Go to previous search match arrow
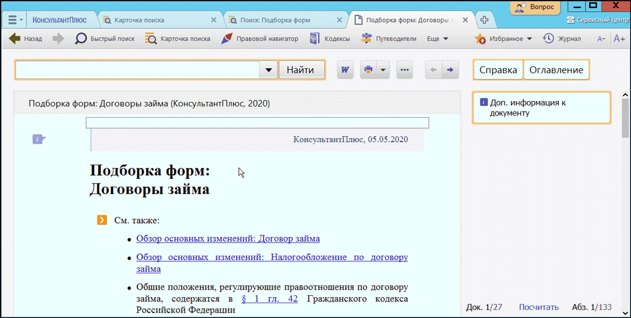Viewport: 631px width, 318px height. point(433,70)
